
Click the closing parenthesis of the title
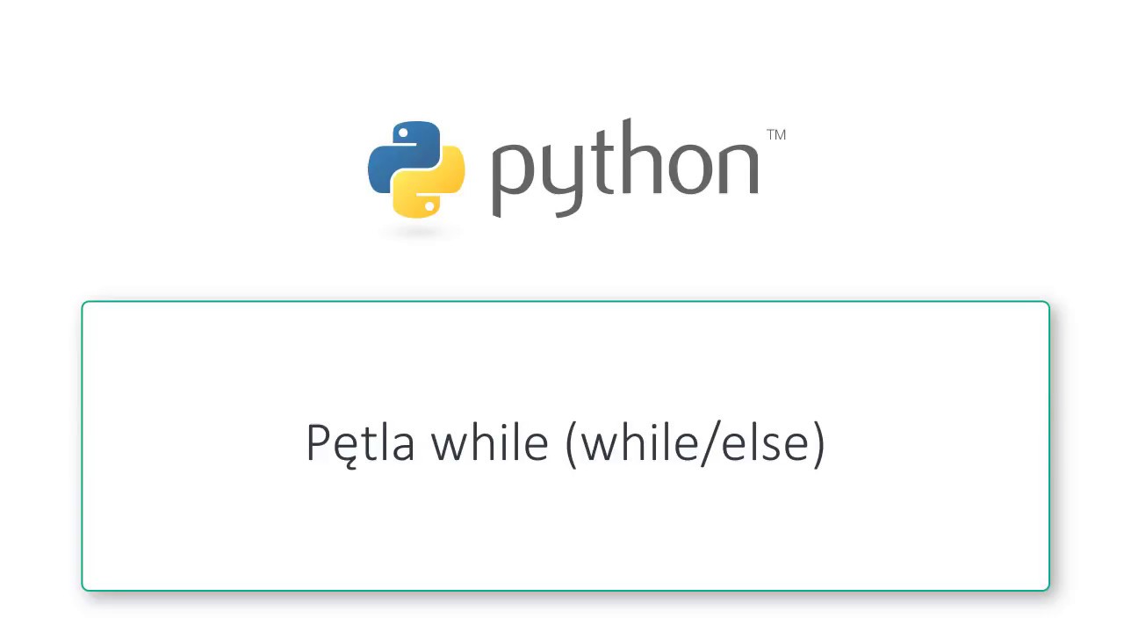pyautogui.click(x=818, y=443)
